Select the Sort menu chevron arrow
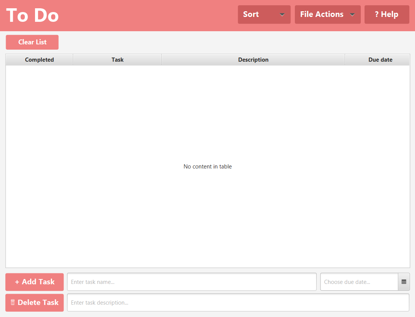This screenshot has width=415, height=317. pos(282,14)
